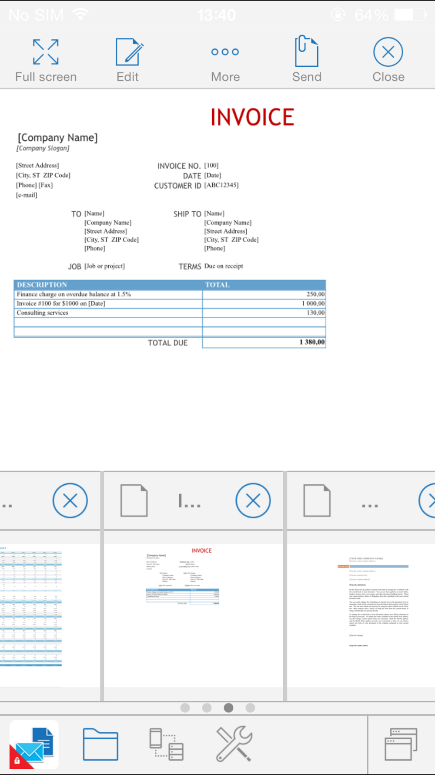Open the mail documents tab

34,744
